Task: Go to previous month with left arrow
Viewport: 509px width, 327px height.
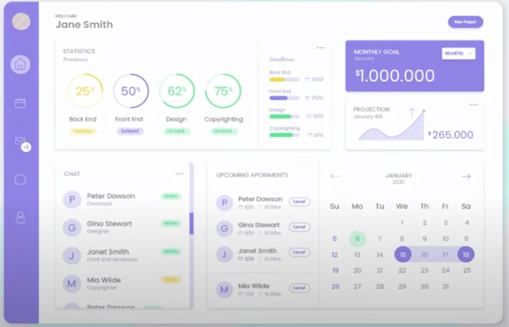Action: point(335,176)
